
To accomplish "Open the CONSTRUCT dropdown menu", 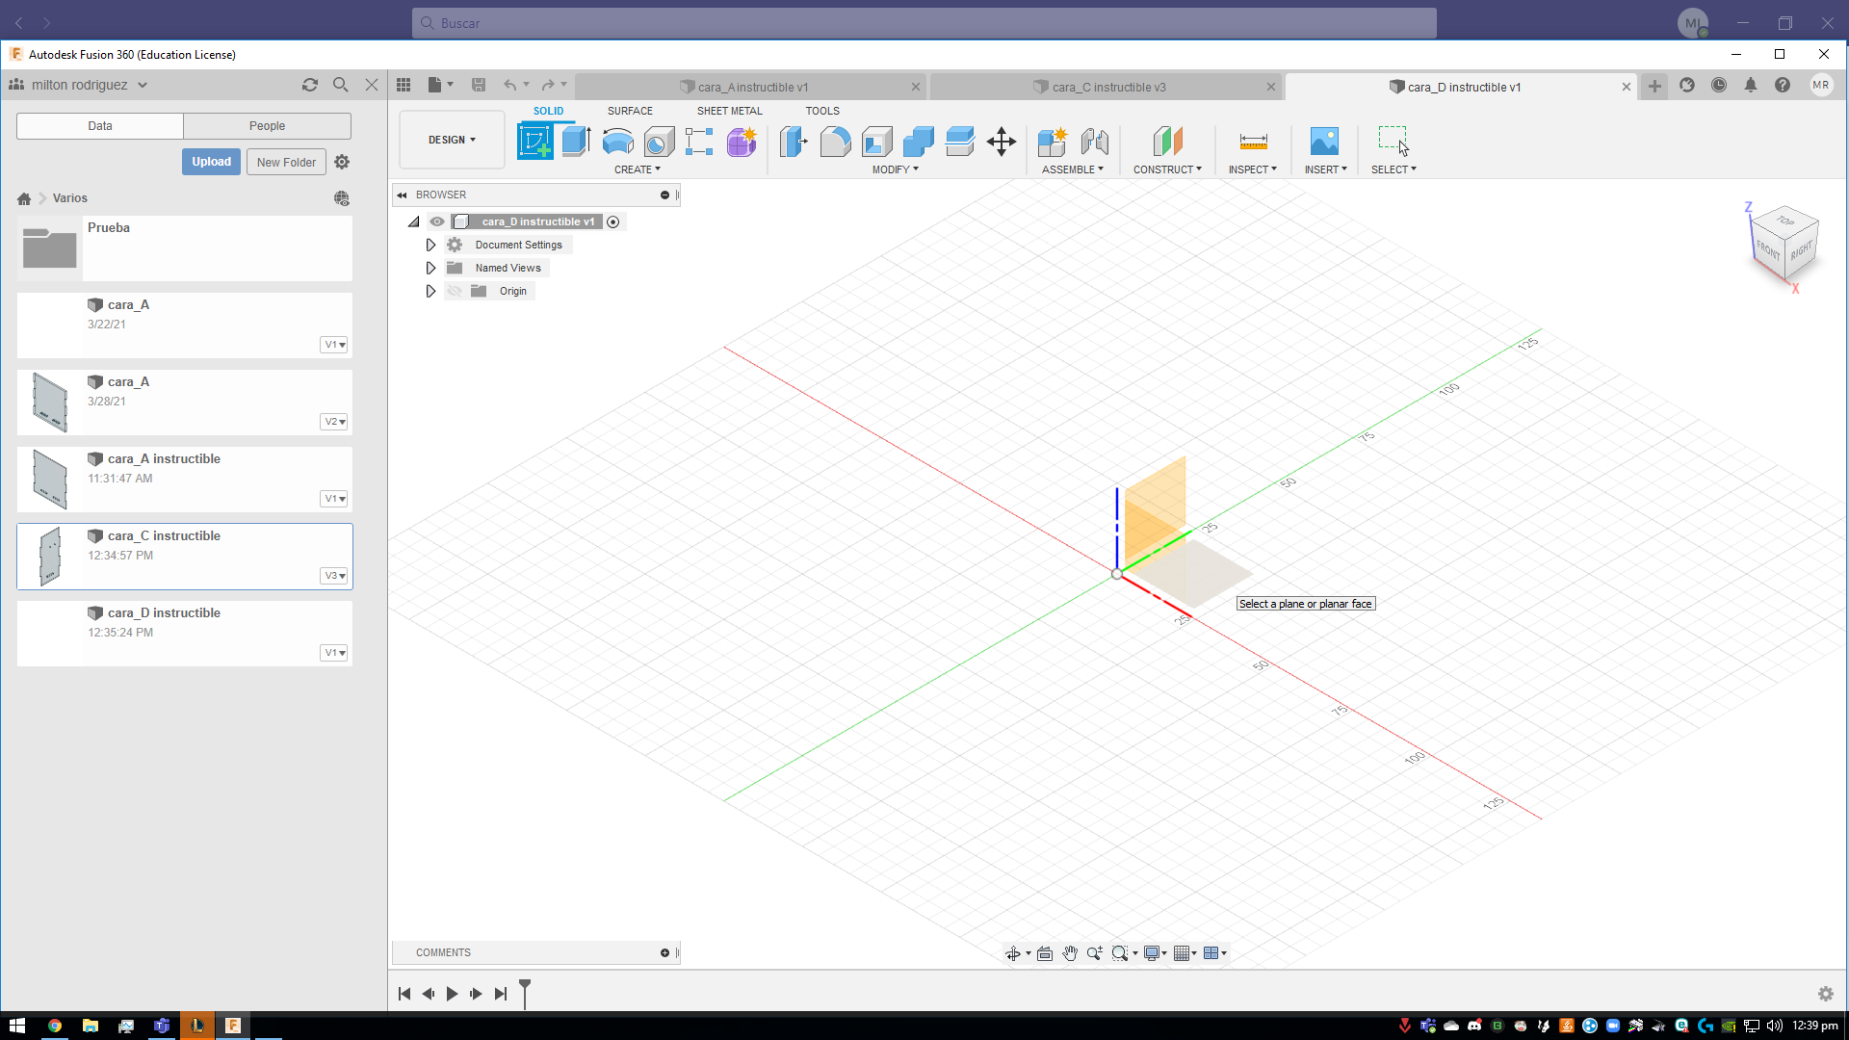I will coord(1167,169).
